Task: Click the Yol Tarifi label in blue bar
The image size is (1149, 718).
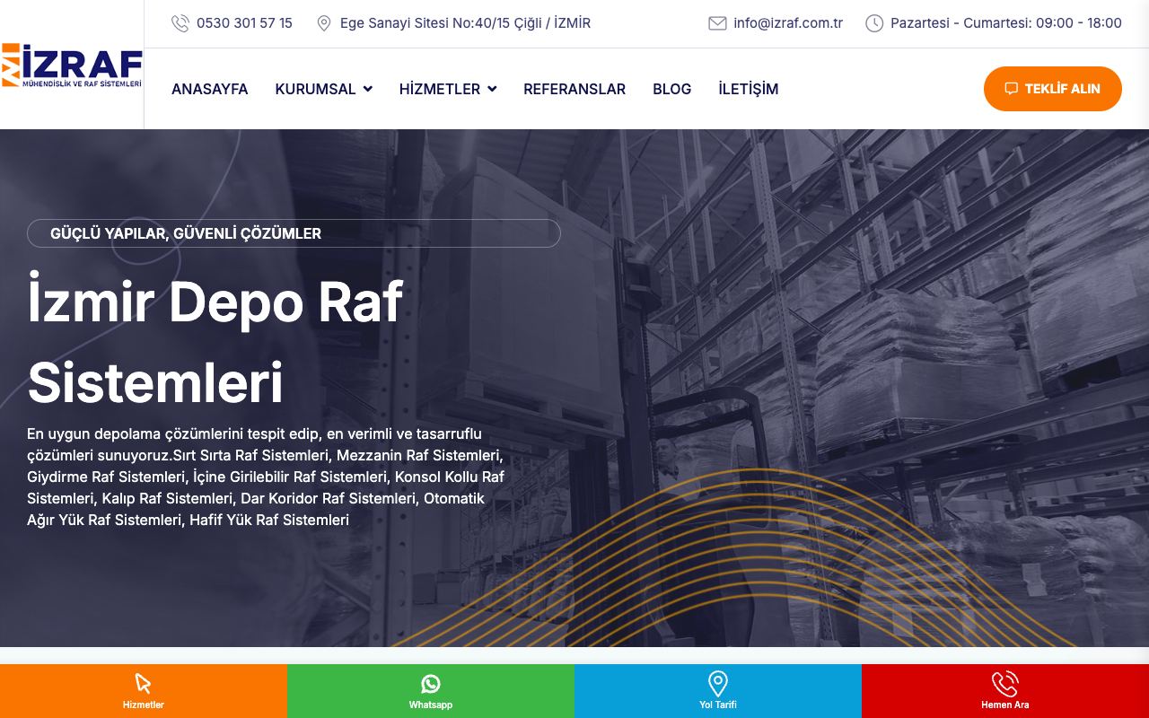Action: [x=718, y=705]
